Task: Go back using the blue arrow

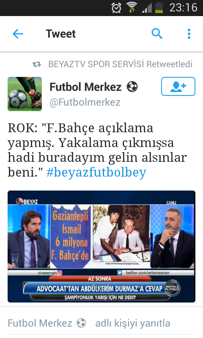Action: click(x=18, y=34)
